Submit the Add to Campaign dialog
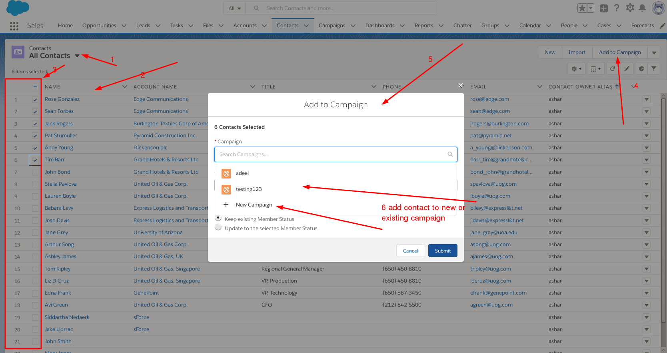 pos(443,251)
